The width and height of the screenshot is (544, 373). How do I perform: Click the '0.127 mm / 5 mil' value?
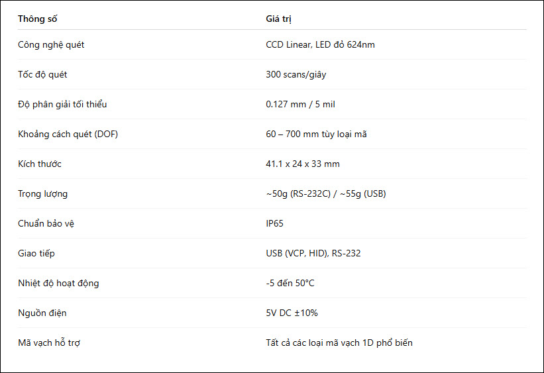pos(300,105)
